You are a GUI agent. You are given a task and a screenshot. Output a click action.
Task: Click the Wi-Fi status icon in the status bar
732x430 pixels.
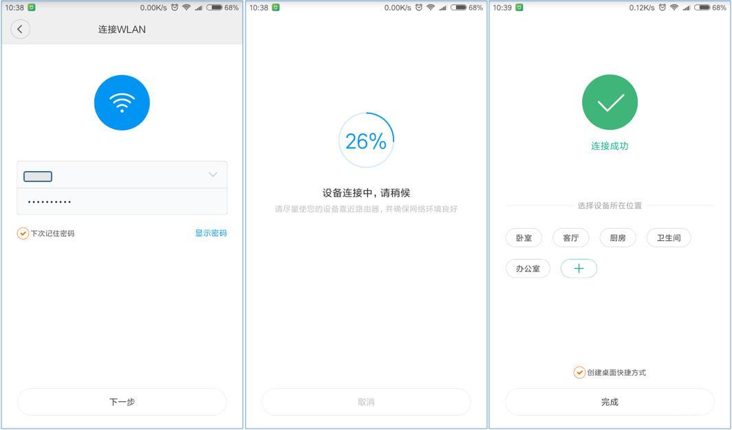tap(186, 8)
